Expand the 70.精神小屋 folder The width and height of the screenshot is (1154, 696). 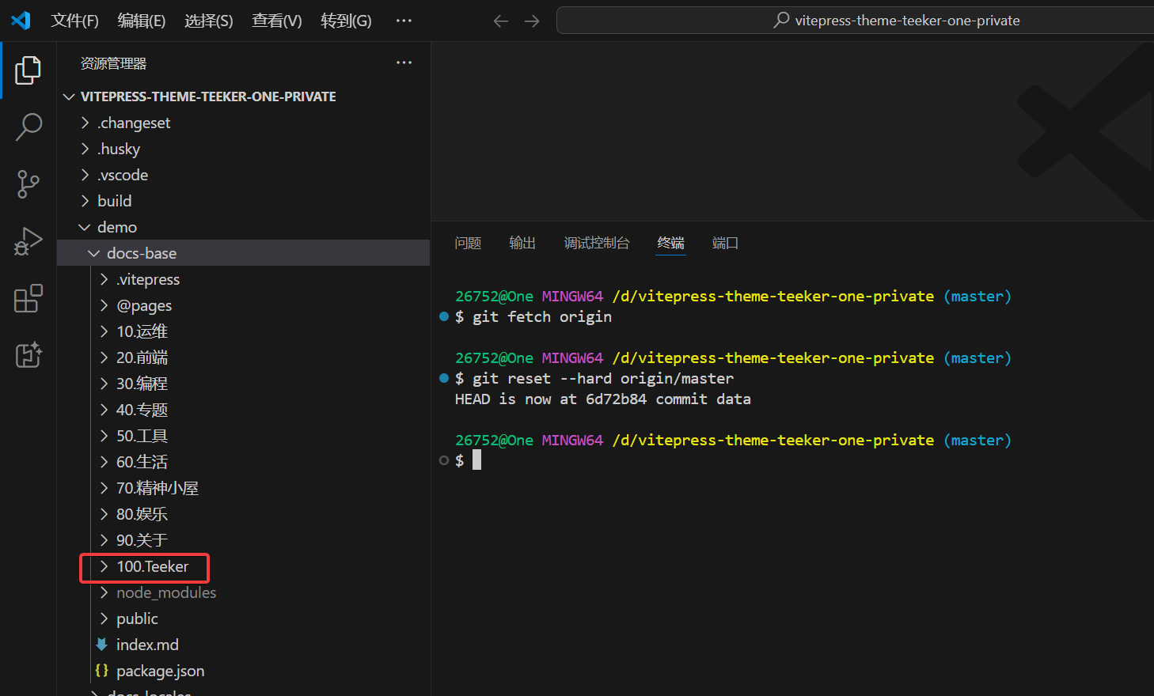244,488
